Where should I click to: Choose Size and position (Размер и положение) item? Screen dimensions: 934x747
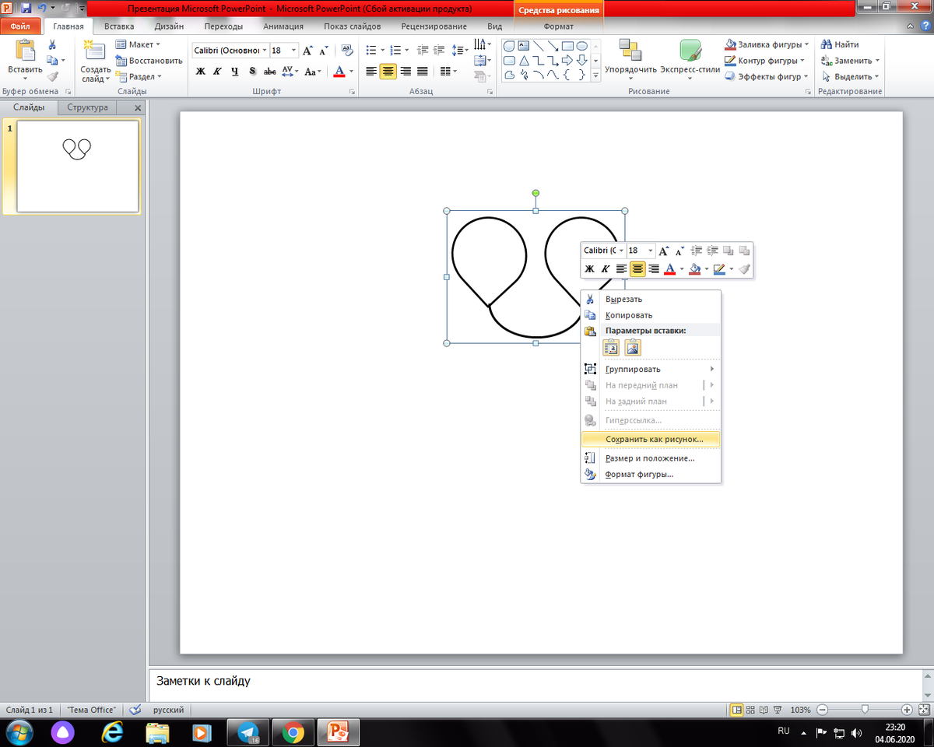pyautogui.click(x=651, y=458)
